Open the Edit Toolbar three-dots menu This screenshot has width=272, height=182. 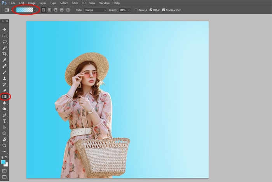(x=5, y=152)
